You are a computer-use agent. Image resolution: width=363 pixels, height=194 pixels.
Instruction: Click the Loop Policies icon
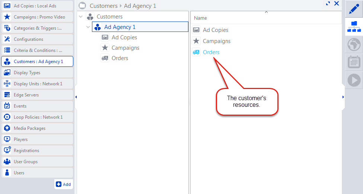tap(7, 117)
